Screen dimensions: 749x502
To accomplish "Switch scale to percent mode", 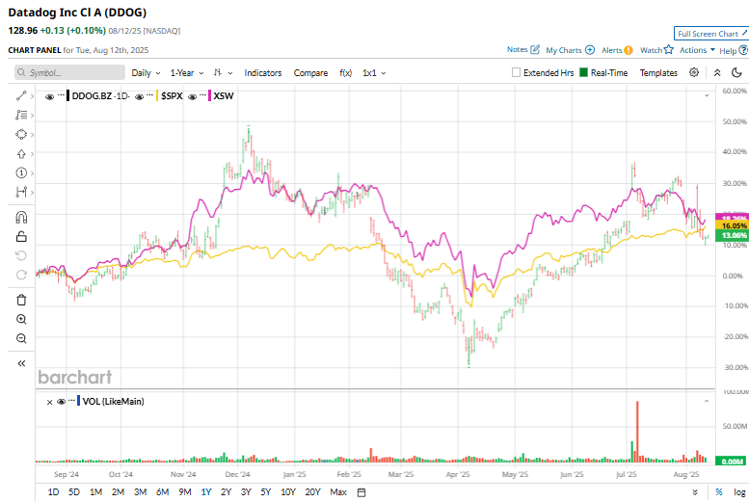I will [719, 492].
